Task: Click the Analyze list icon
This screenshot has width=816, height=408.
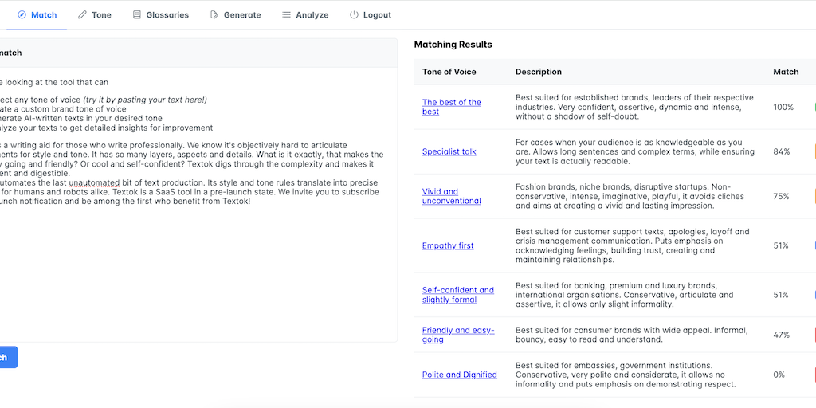Action: [286, 15]
